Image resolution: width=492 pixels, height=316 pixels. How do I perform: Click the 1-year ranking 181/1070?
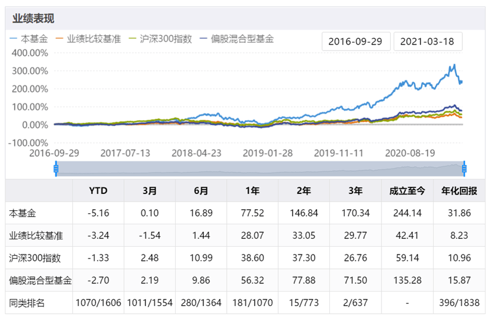click(x=252, y=303)
